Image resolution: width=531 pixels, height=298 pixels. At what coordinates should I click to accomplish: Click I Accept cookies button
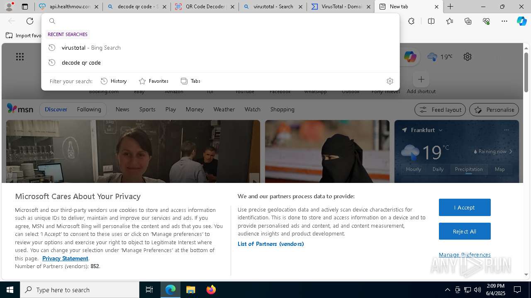tap(465, 207)
